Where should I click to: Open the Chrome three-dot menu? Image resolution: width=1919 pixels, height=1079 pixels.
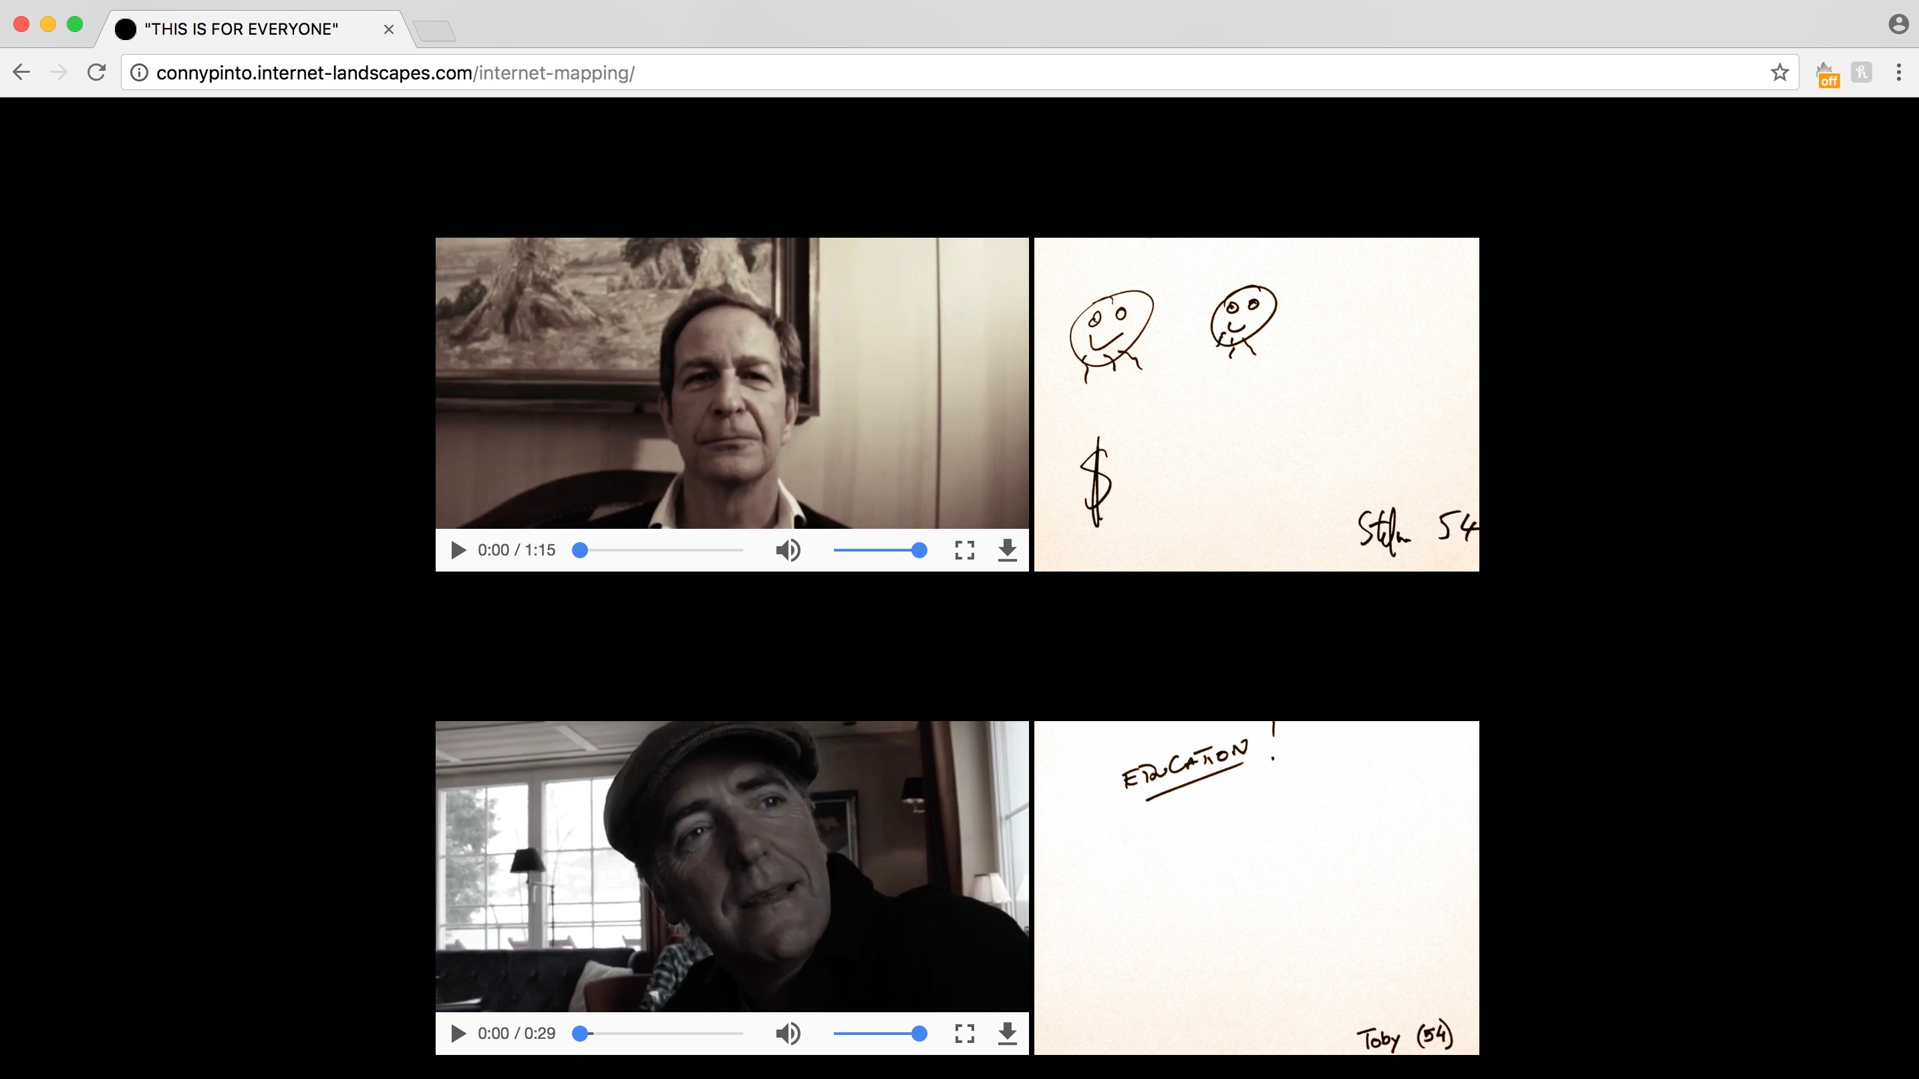point(1898,72)
